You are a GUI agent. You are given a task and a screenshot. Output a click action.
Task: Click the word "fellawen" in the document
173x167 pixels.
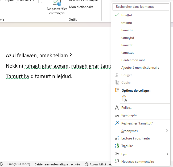click(x=27, y=56)
